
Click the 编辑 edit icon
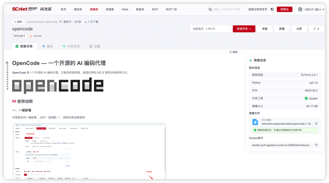point(231,52)
